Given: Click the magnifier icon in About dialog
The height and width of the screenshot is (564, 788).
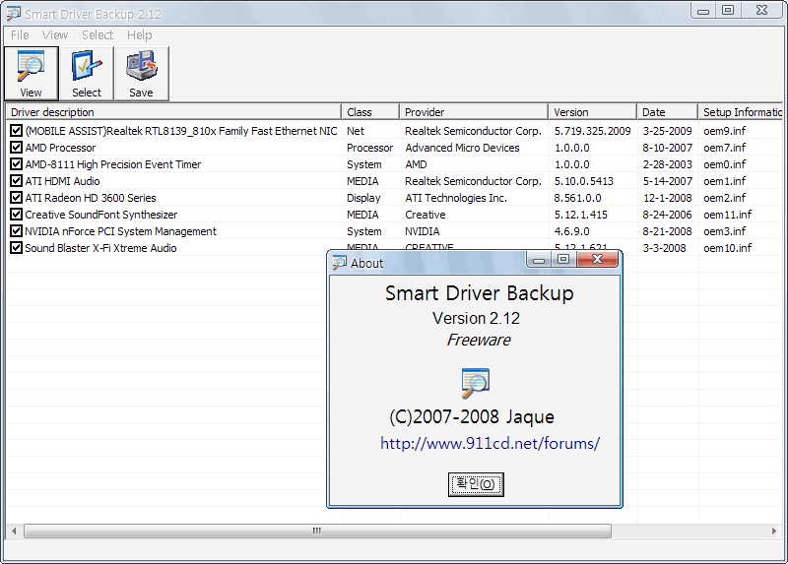Looking at the screenshot, I should tap(475, 383).
